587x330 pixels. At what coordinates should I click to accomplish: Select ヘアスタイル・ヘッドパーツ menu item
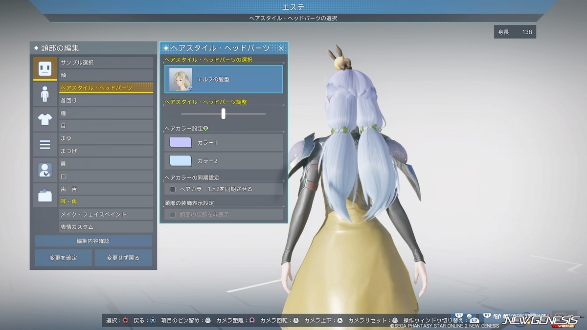coord(106,88)
